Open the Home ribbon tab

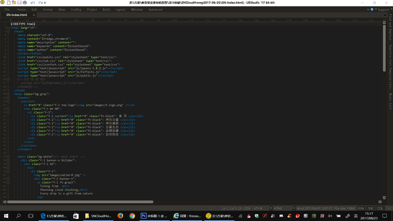22,10
